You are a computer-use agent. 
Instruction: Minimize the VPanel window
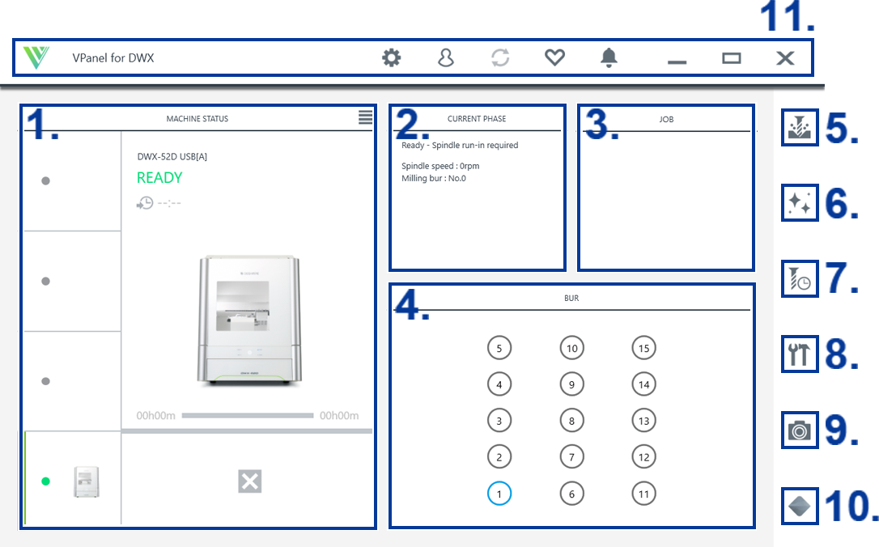tap(677, 61)
